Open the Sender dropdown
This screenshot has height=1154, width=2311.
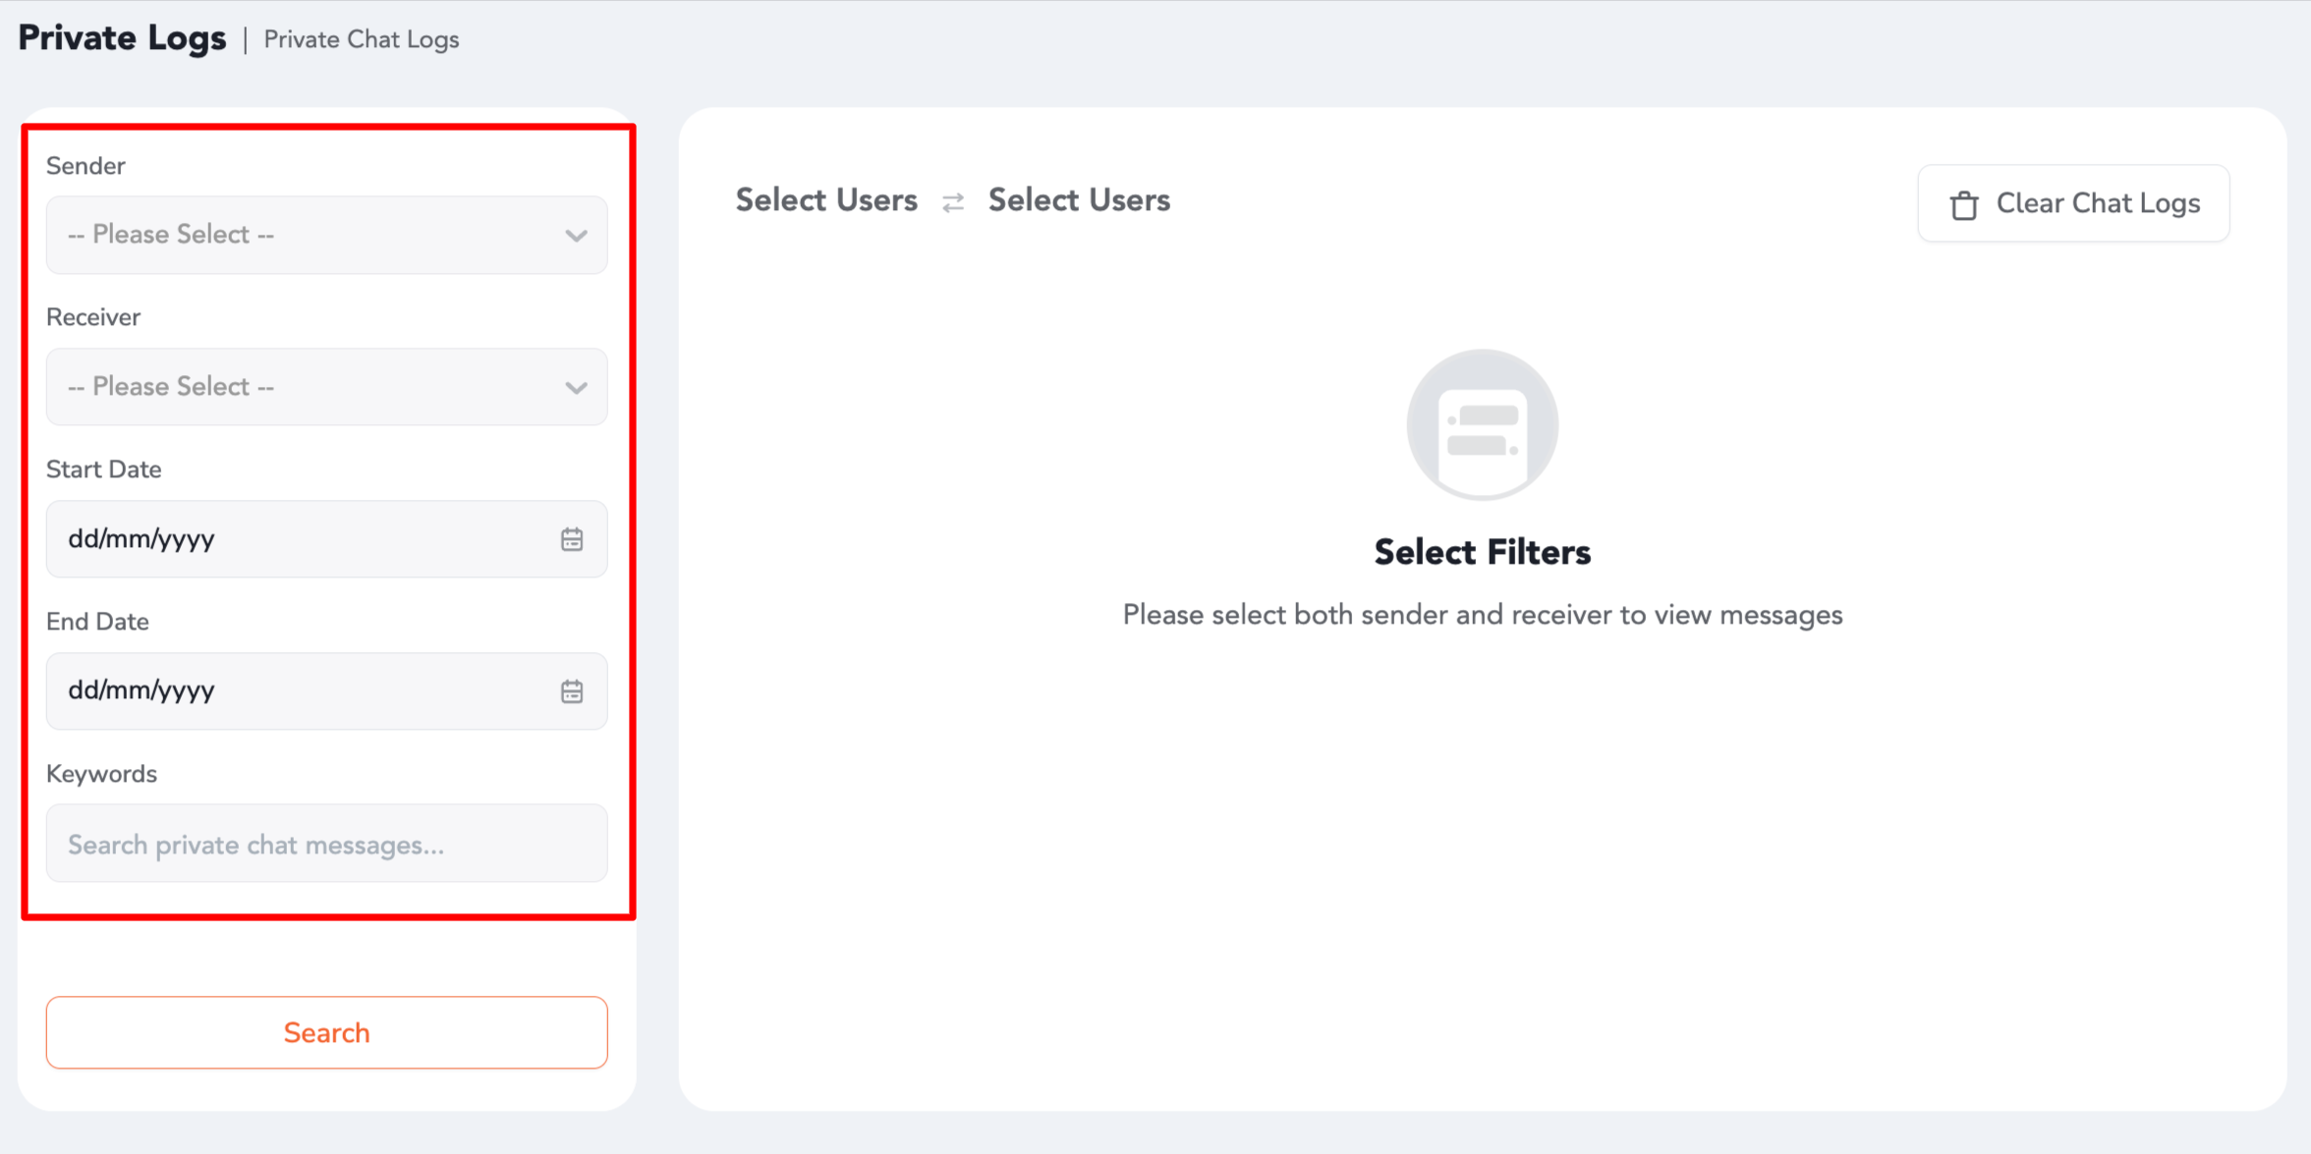point(326,235)
